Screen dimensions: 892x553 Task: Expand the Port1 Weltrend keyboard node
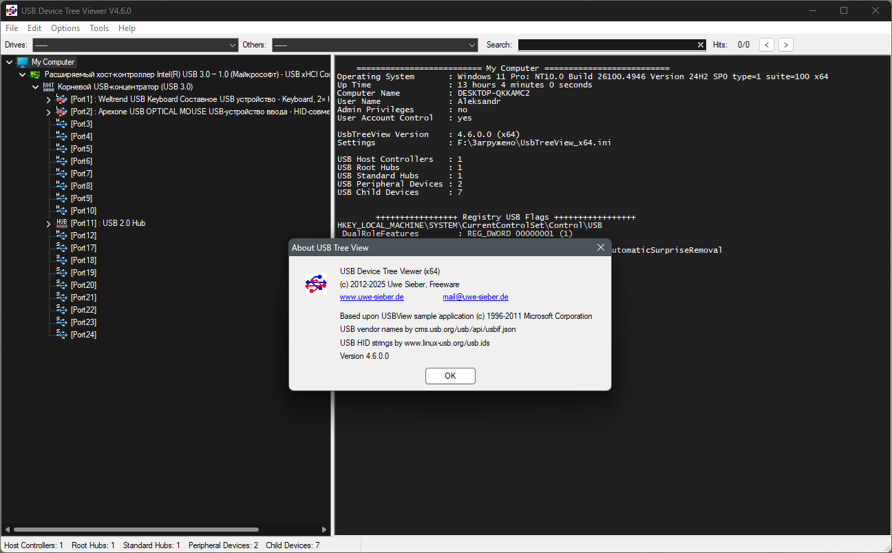[x=49, y=99]
